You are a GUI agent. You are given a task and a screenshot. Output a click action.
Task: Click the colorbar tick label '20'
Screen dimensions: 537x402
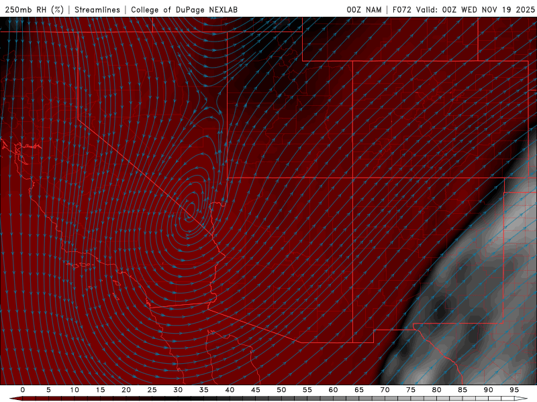(x=126, y=390)
